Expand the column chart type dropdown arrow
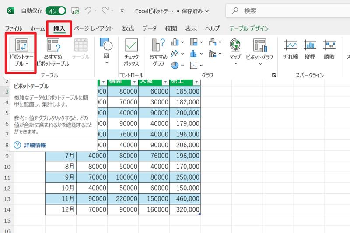 pos(182,42)
